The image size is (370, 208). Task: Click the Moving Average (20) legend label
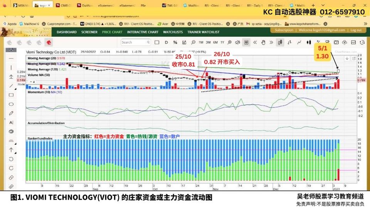(42, 58)
